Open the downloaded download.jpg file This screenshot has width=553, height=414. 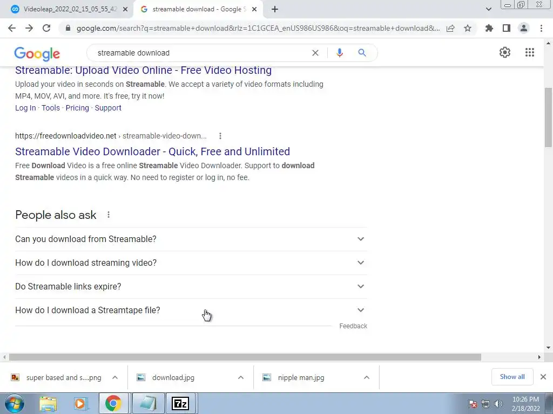(x=166, y=377)
